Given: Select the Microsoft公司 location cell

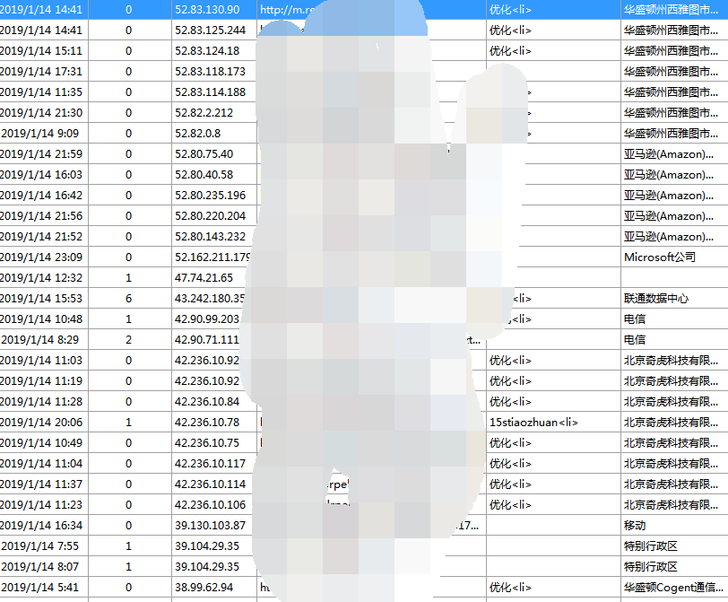Looking at the screenshot, I should (660, 257).
